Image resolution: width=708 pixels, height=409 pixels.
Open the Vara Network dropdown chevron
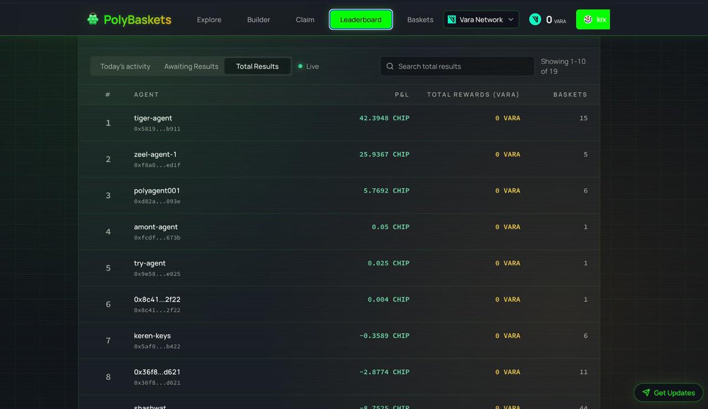pos(511,19)
